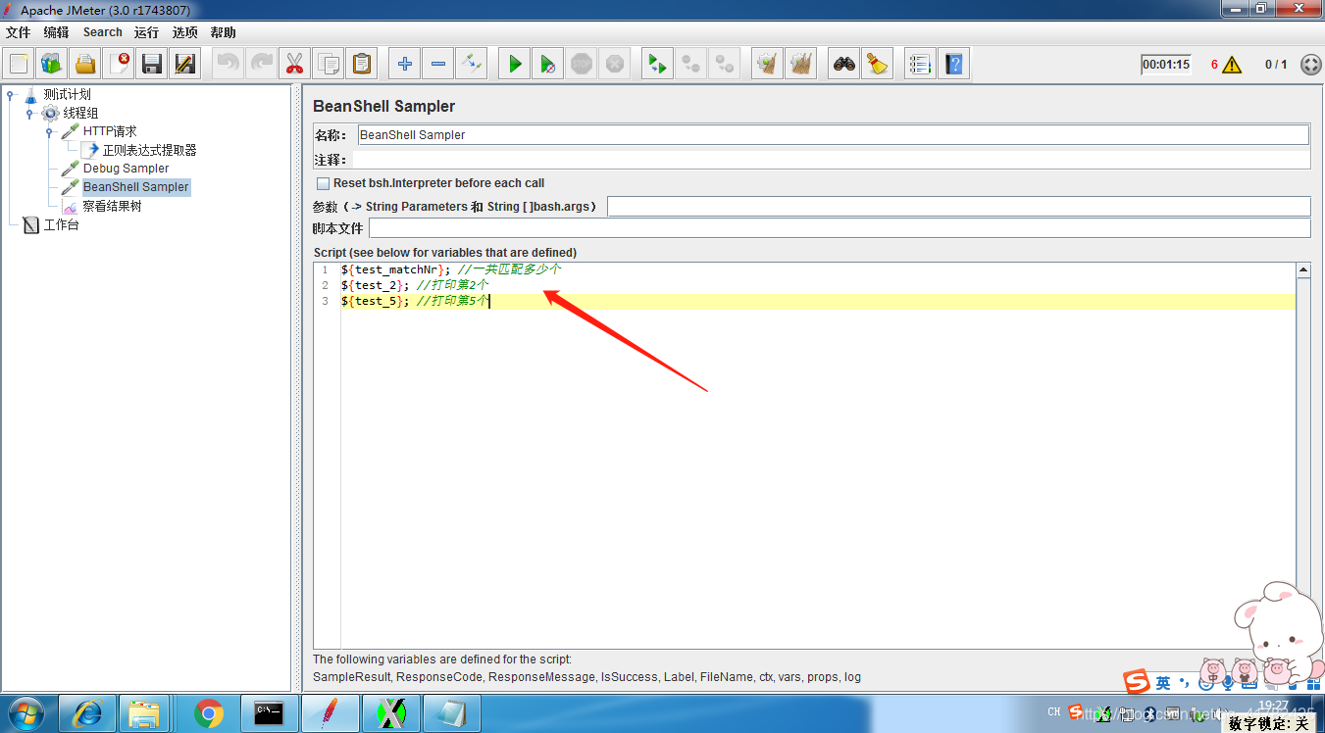The width and height of the screenshot is (1325, 733).
Task: Open Search with binoculars icon
Action: [x=844, y=65]
